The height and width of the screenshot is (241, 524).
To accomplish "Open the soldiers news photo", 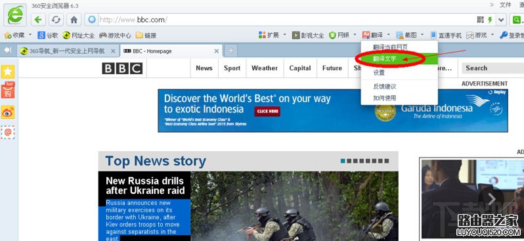I will [x=294, y=206].
